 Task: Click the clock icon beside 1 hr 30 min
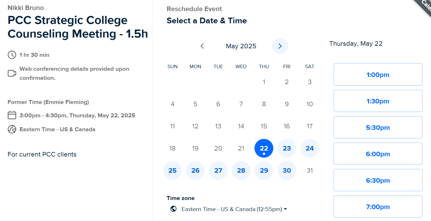[x=12, y=55]
